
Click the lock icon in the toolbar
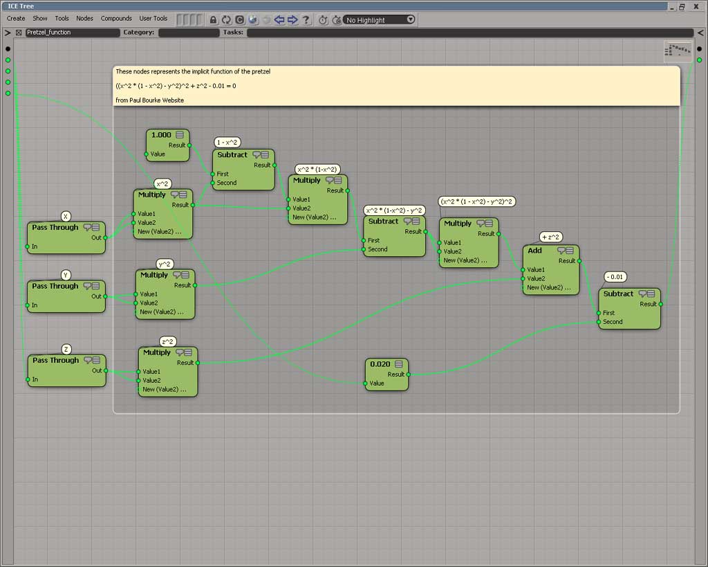(213, 19)
